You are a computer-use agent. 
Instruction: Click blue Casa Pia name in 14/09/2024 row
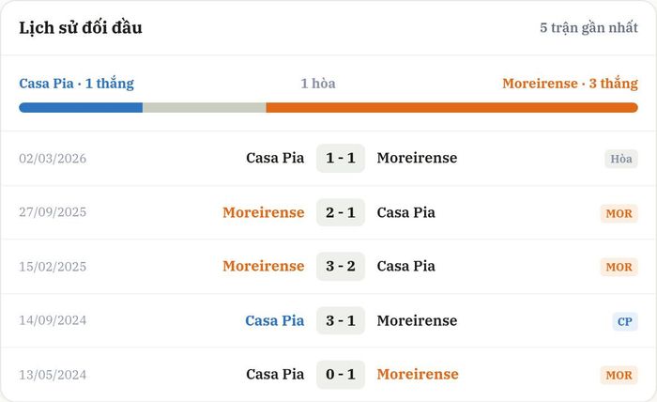tap(274, 320)
